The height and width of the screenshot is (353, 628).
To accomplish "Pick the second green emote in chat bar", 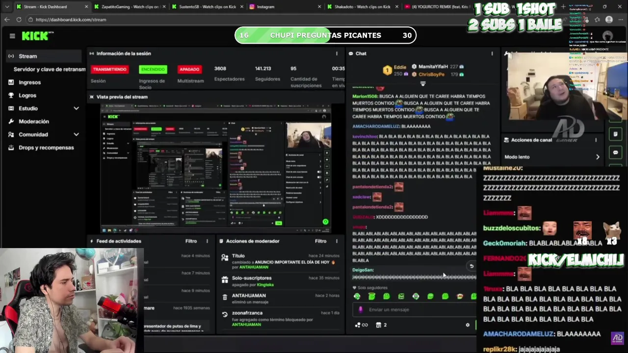I will pyautogui.click(x=372, y=296).
